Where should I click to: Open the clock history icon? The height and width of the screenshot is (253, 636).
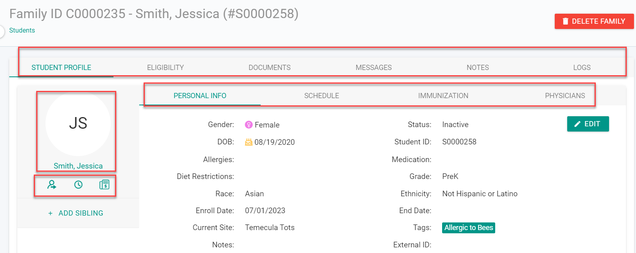[x=78, y=185]
